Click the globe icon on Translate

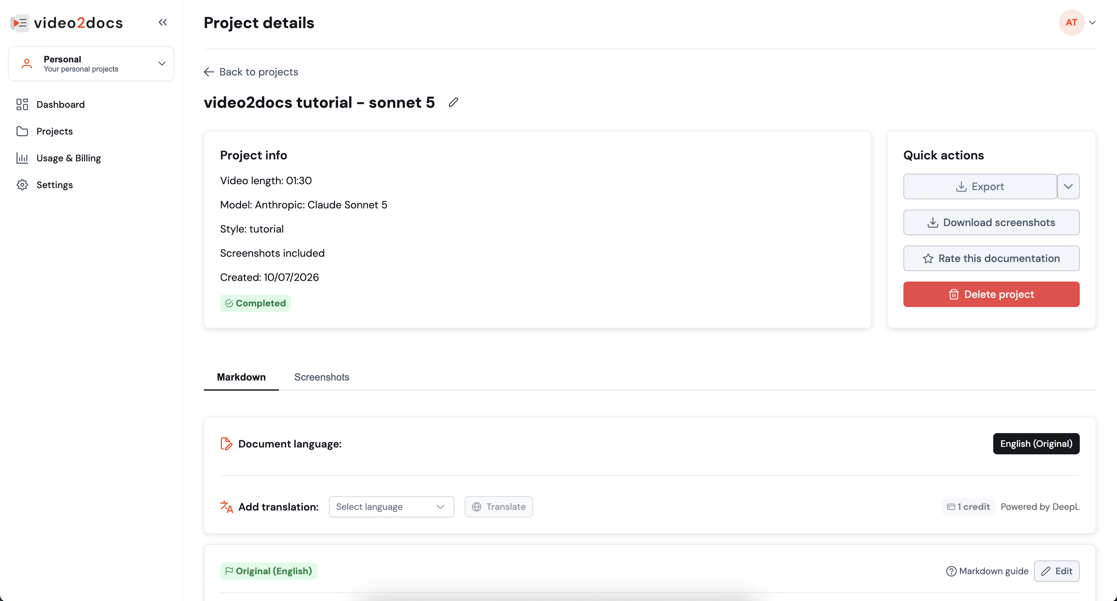point(477,507)
